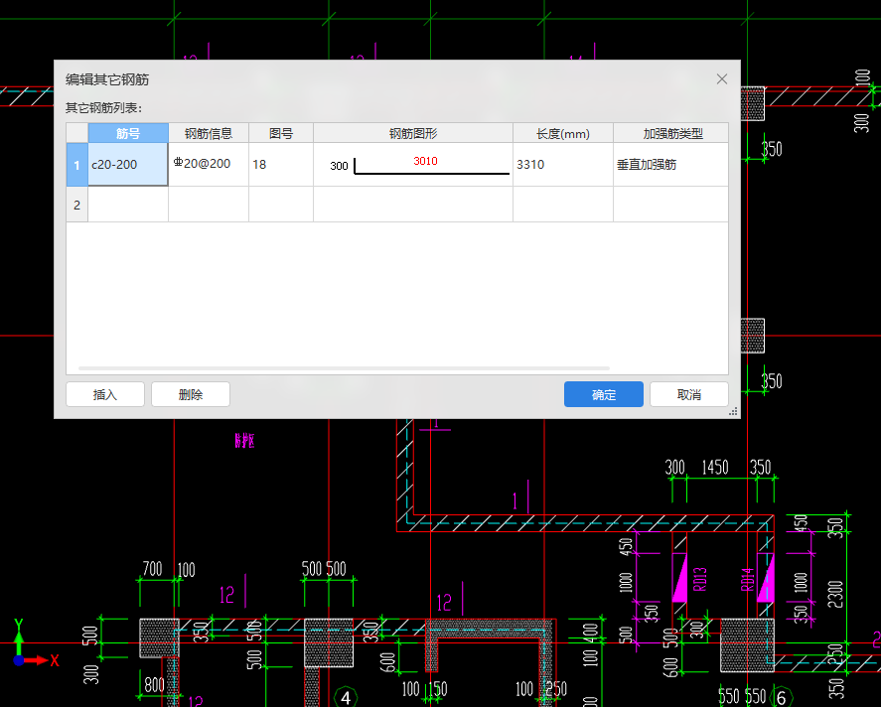The image size is (881, 707).
Task: Click the 2300 dimension in the drawing
Action: click(835, 594)
